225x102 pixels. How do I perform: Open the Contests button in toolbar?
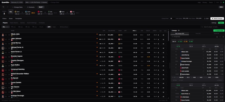click(30, 7)
